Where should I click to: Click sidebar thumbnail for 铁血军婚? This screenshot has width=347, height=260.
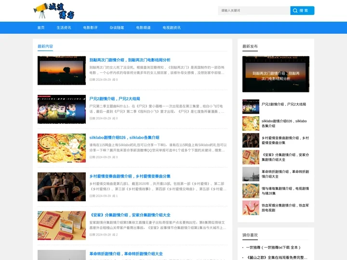pos(251,208)
